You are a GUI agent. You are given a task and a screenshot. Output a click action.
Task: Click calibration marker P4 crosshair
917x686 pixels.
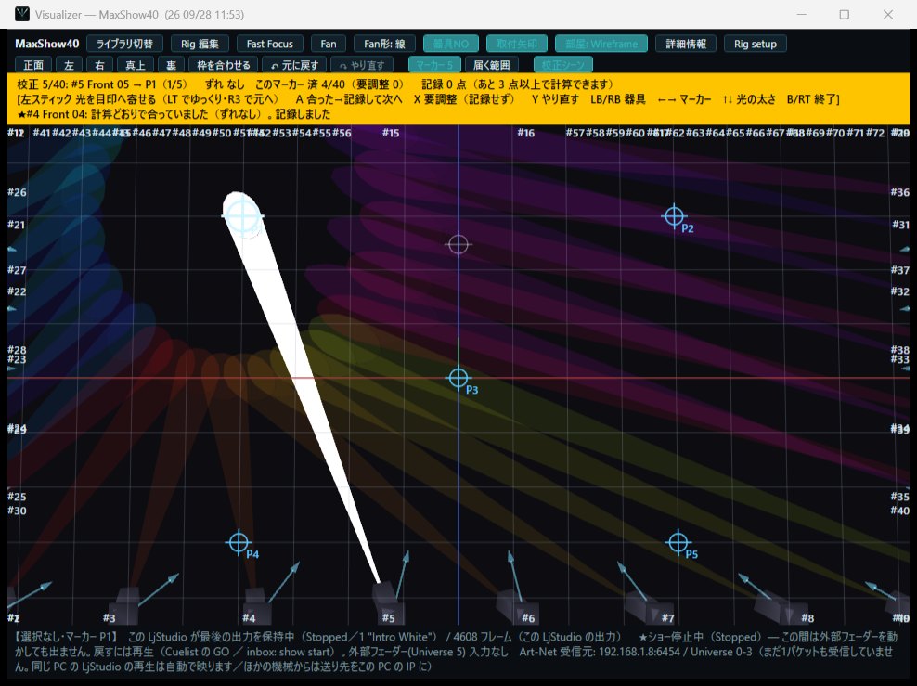pyautogui.click(x=239, y=543)
